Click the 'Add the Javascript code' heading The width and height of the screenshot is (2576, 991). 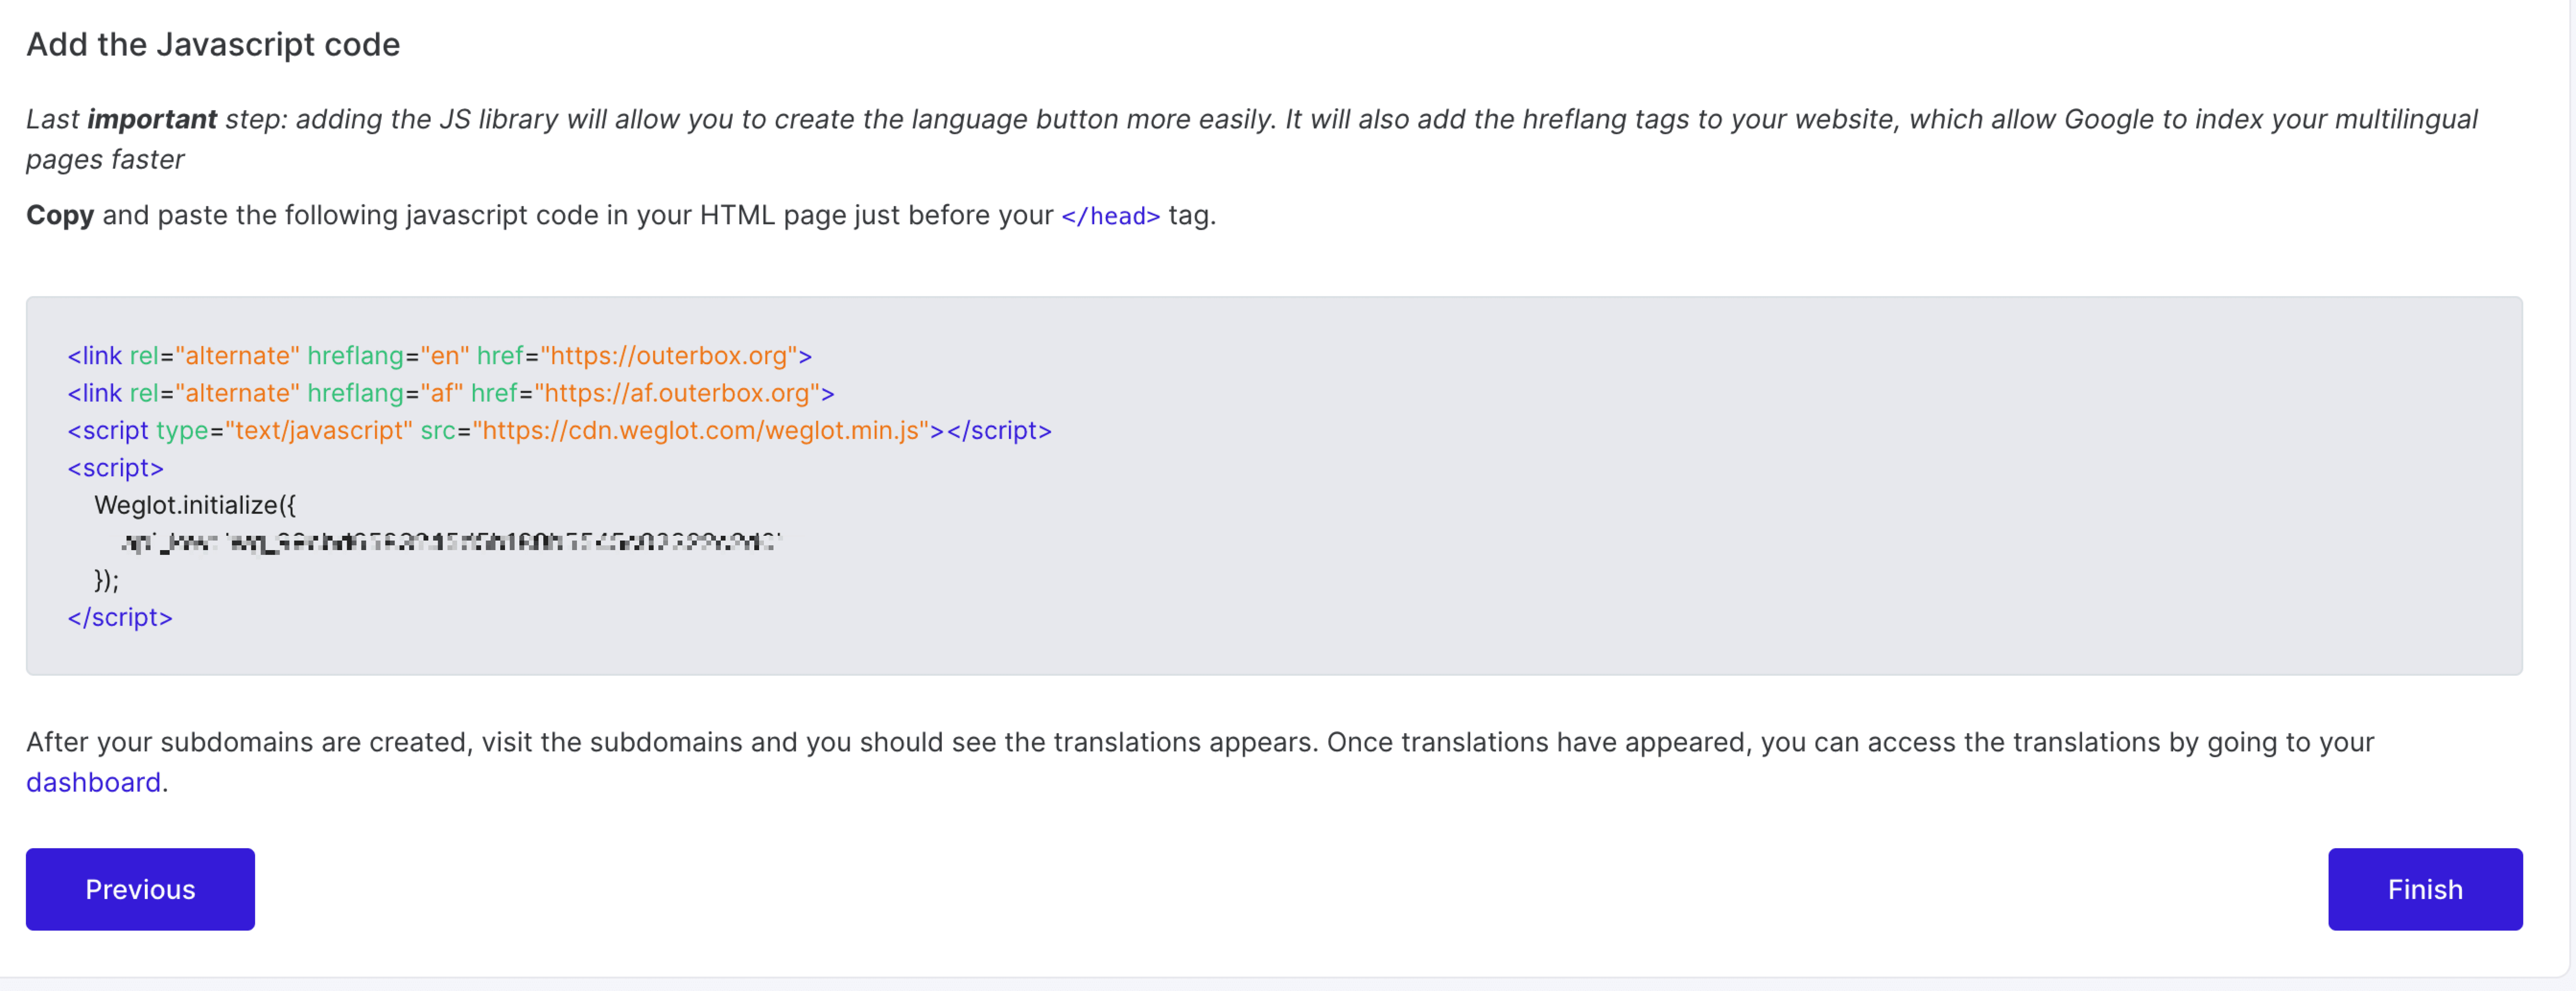coord(213,45)
